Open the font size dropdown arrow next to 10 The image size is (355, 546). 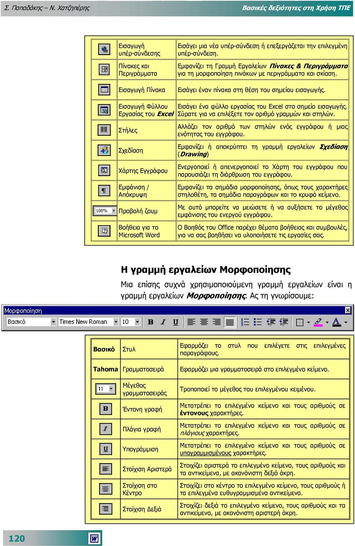[137, 322]
